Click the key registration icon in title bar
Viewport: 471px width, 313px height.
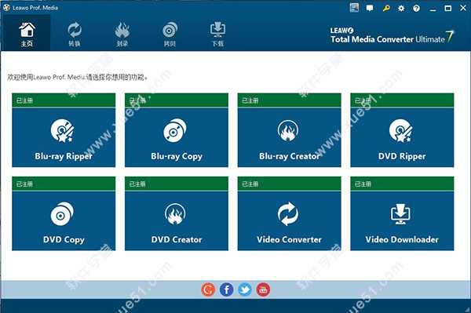[x=386, y=8]
